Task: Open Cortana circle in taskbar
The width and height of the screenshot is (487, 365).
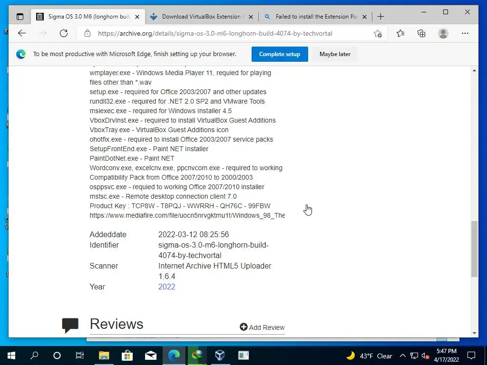Action: pos(57,355)
